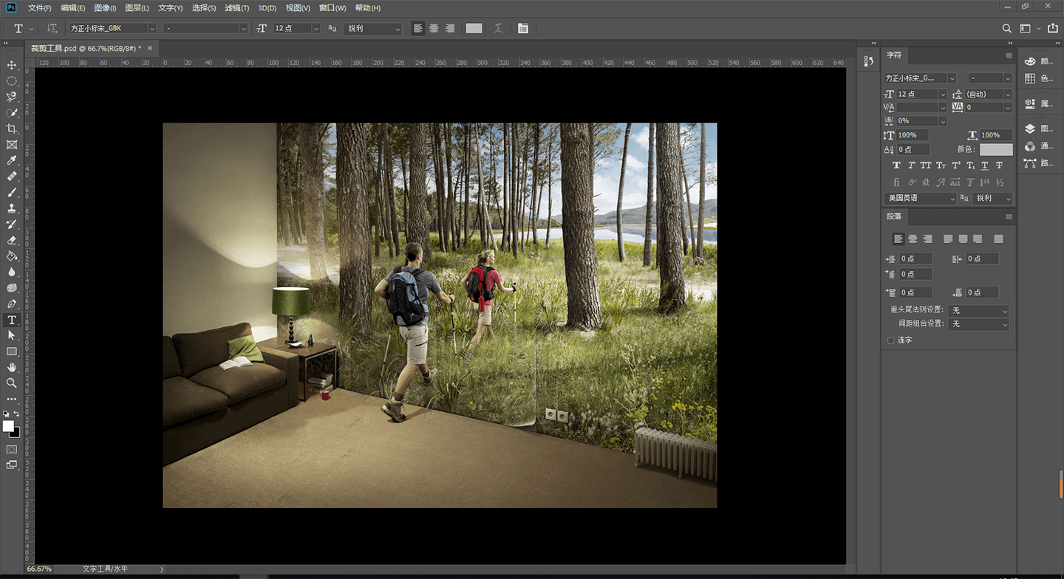
Task: Expand the 美国英语 language dropdown
Action: [x=921, y=199]
